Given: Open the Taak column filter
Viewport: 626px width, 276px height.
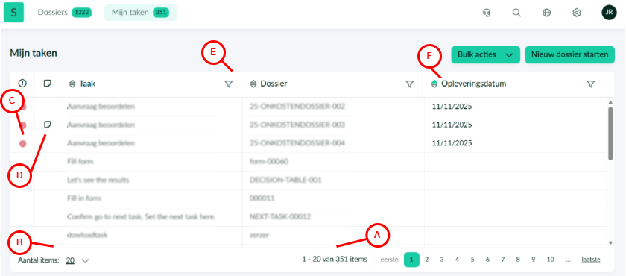Looking at the screenshot, I should pos(228,84).
